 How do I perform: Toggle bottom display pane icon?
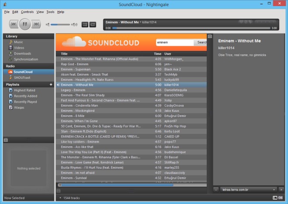58,191
